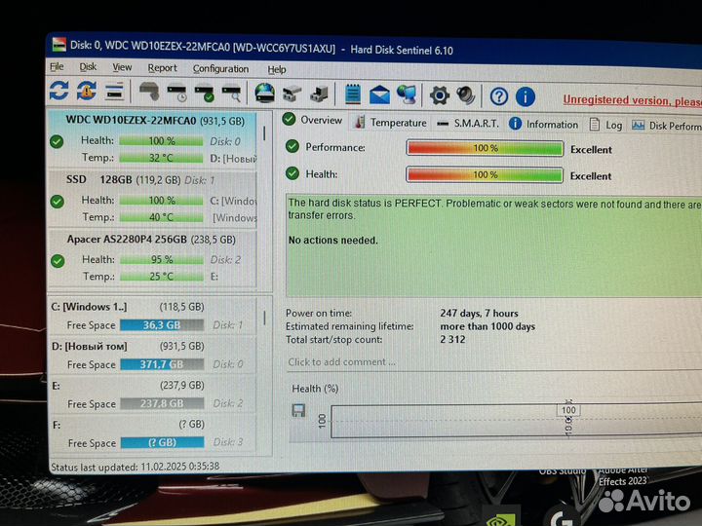The width and height of the screenshot is (702, 526).
Task: Click the disk with green checkmark icon
Action: 205,94
